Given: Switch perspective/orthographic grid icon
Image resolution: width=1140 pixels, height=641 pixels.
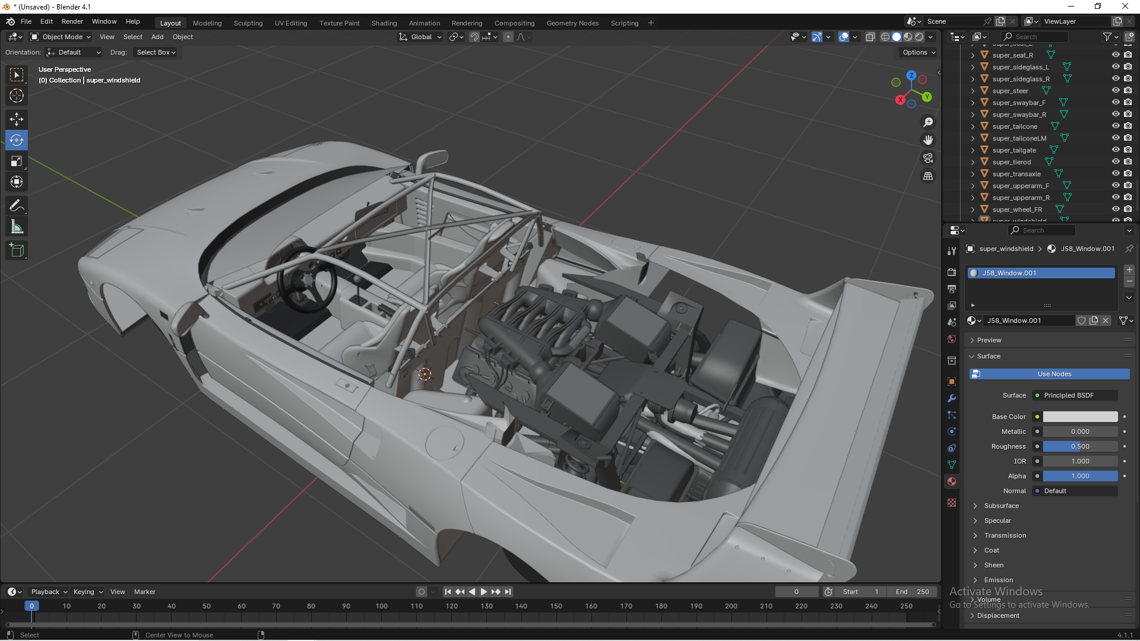Looking at the screenshot, I should point(927,176).
